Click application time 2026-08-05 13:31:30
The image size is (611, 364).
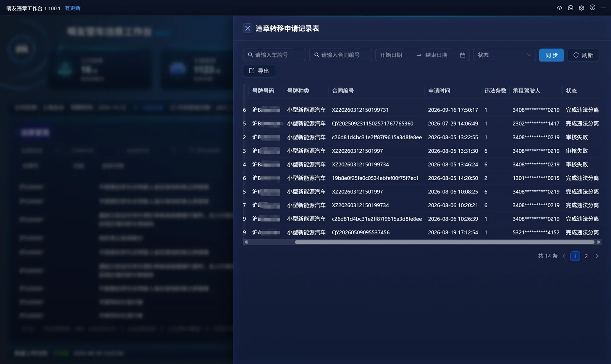(453, 151)
